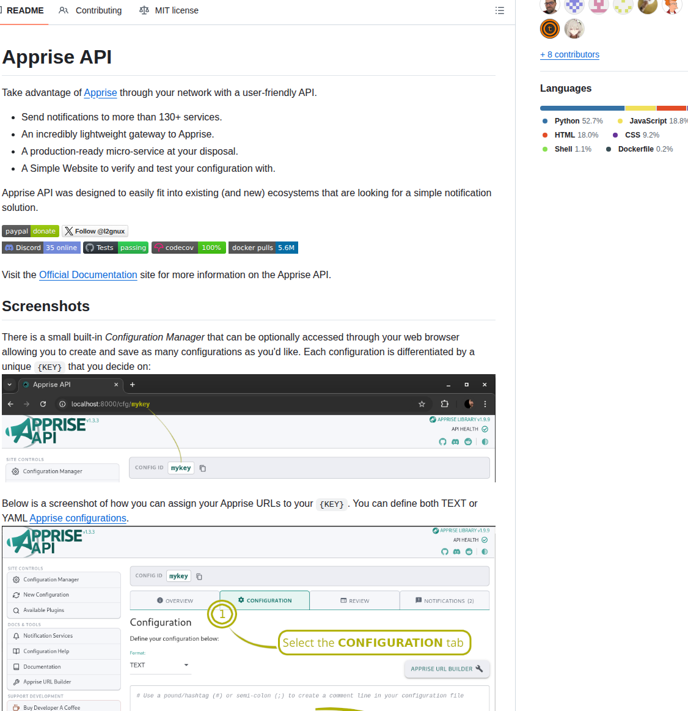Click the New Configuration sidebar item

click(64, 595)
